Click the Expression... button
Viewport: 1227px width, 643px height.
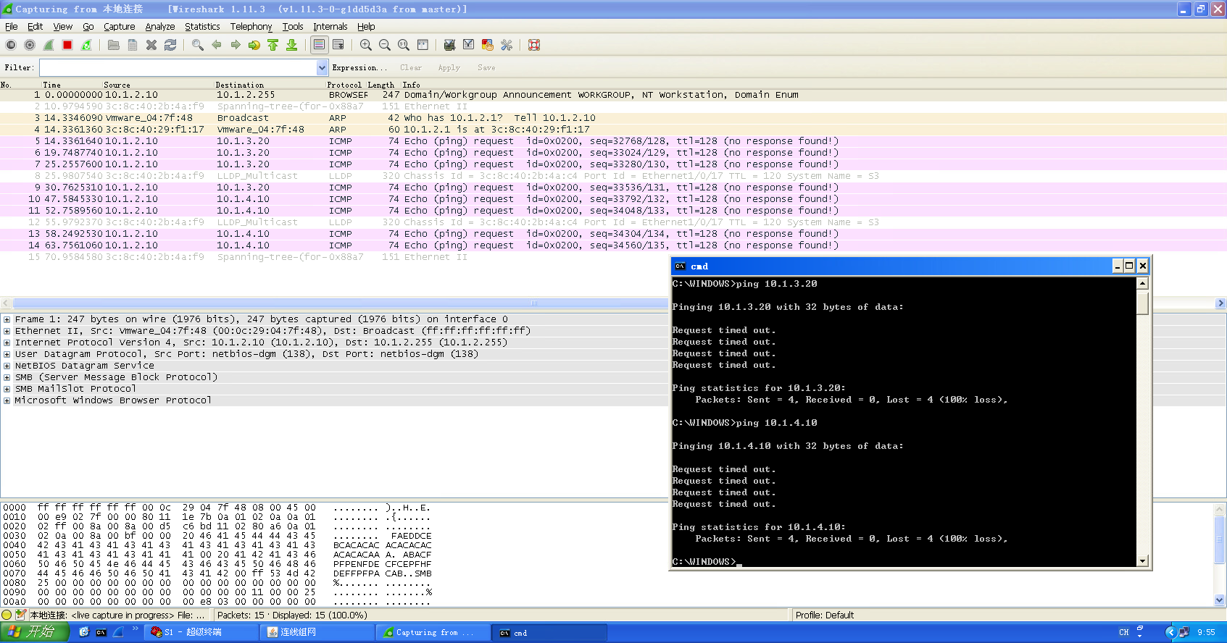point(359,67)
